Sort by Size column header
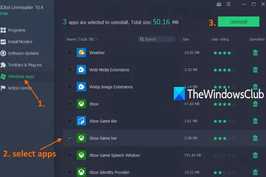This screenshot has width=266, height=177. pos(185,39)
